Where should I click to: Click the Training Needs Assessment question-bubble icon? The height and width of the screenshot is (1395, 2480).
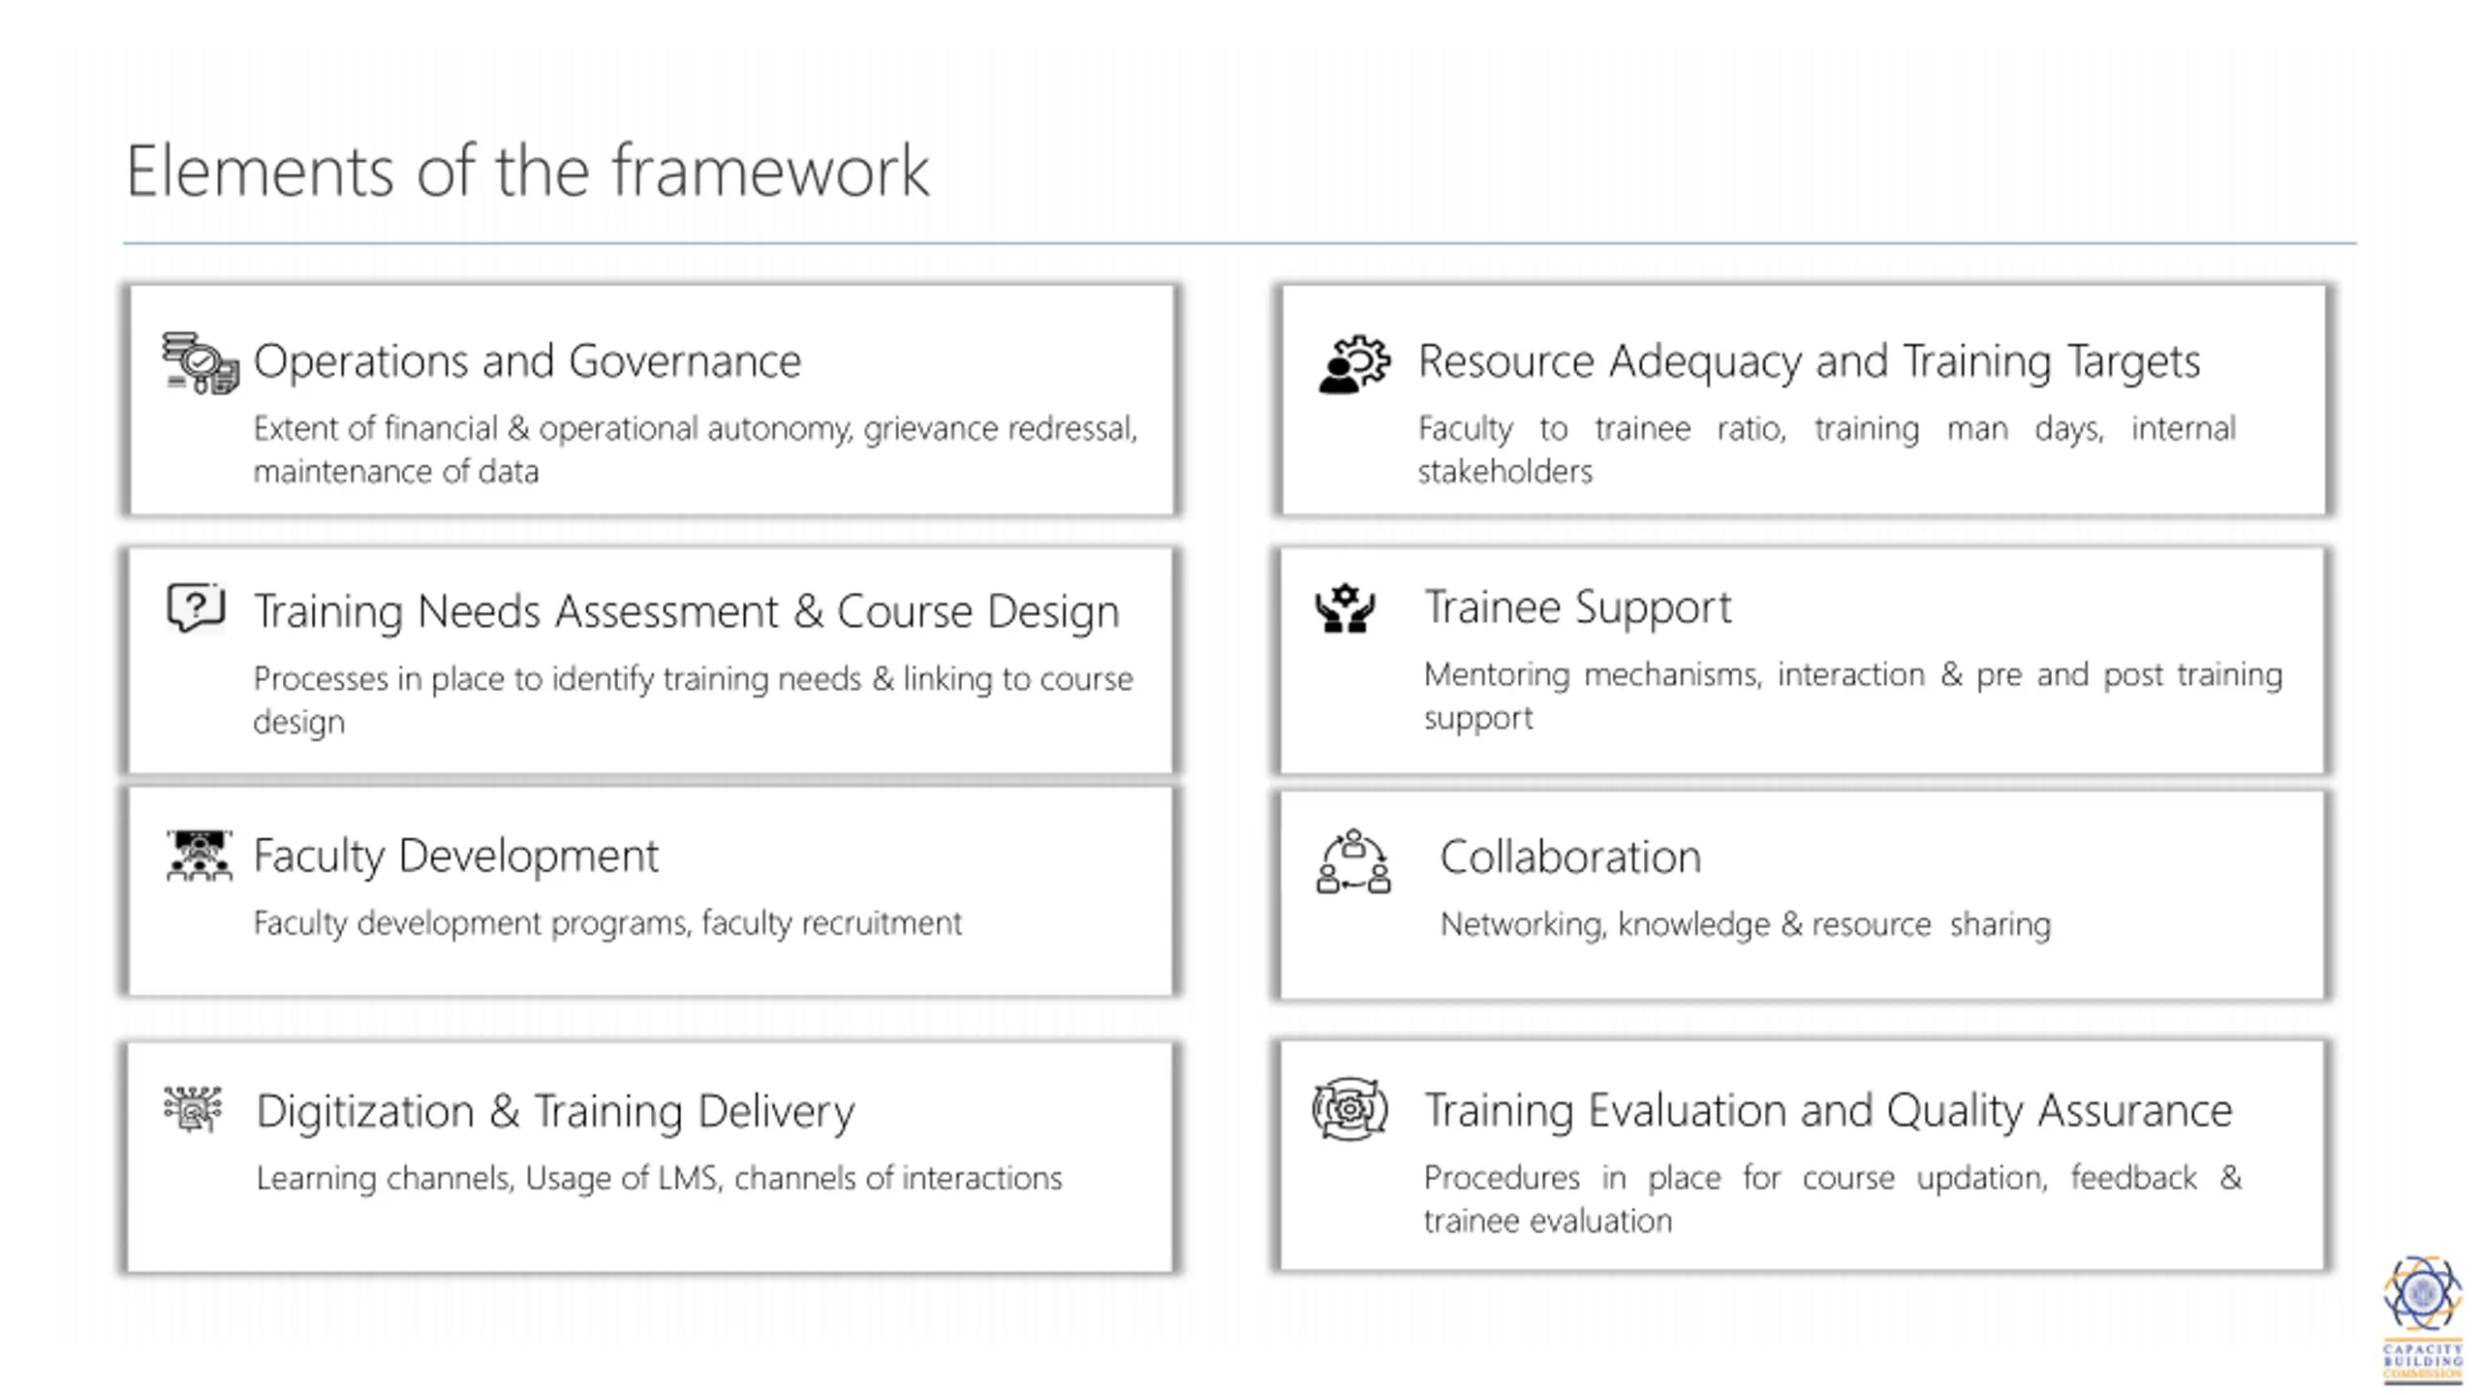196,607
